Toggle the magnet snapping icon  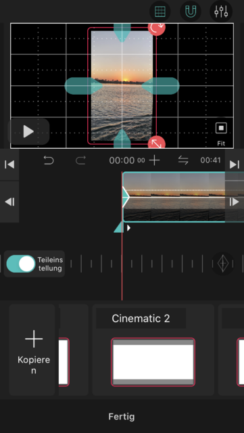click(x=191, y=12)
